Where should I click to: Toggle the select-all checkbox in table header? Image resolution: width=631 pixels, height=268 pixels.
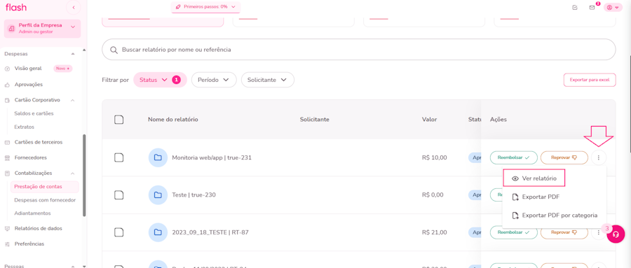pyautogui.click(x=118, y=120)
